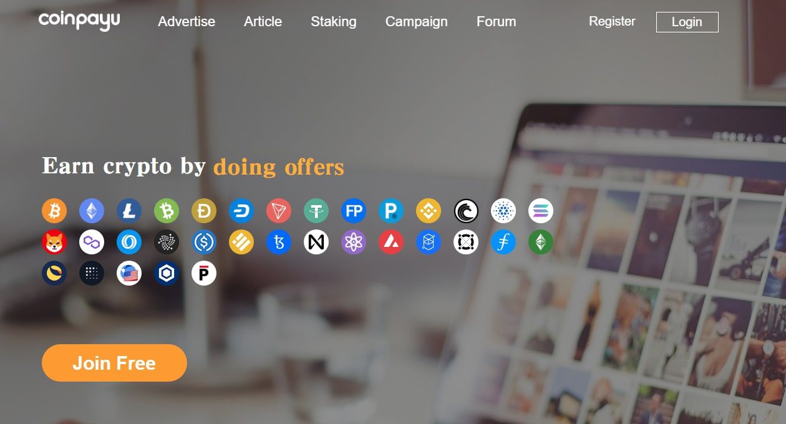The height and width of the screenshot is (424, 786).
Task: Select the Dogecoin icon
Action: (x=204, y=211)
